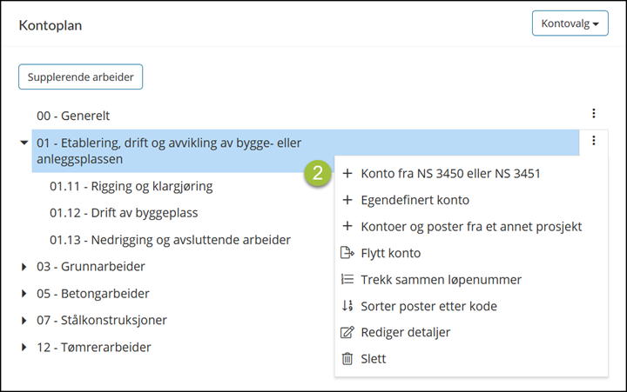Click plus icon for Konto fra NS 3450
The height and width of the screenshot is (392, 627).
347,173
